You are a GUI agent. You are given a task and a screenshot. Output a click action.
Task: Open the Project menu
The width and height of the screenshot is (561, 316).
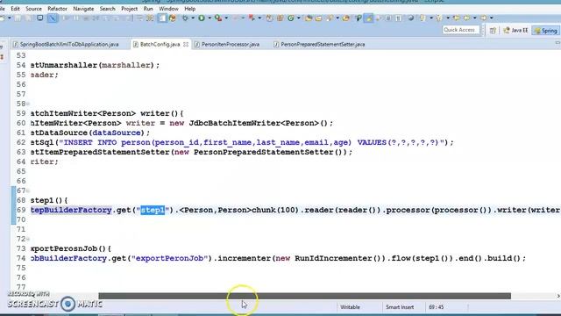[129, 9]
